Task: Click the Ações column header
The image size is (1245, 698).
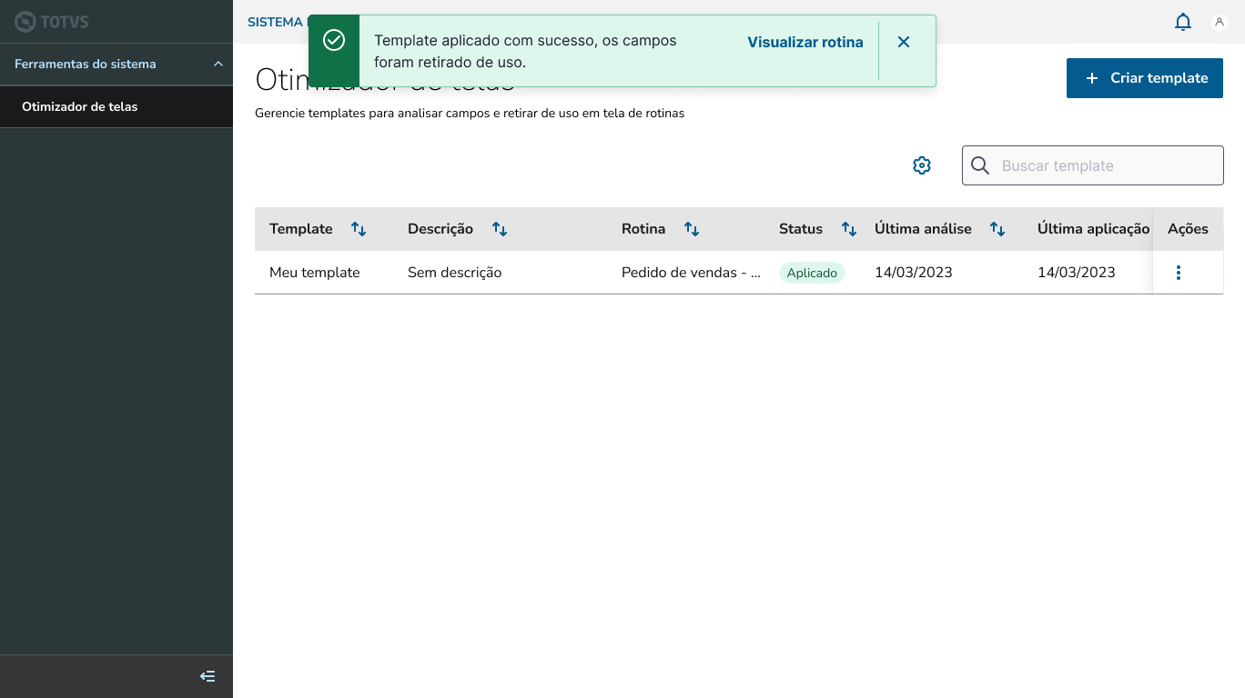Action: [x=1188, y=229]
